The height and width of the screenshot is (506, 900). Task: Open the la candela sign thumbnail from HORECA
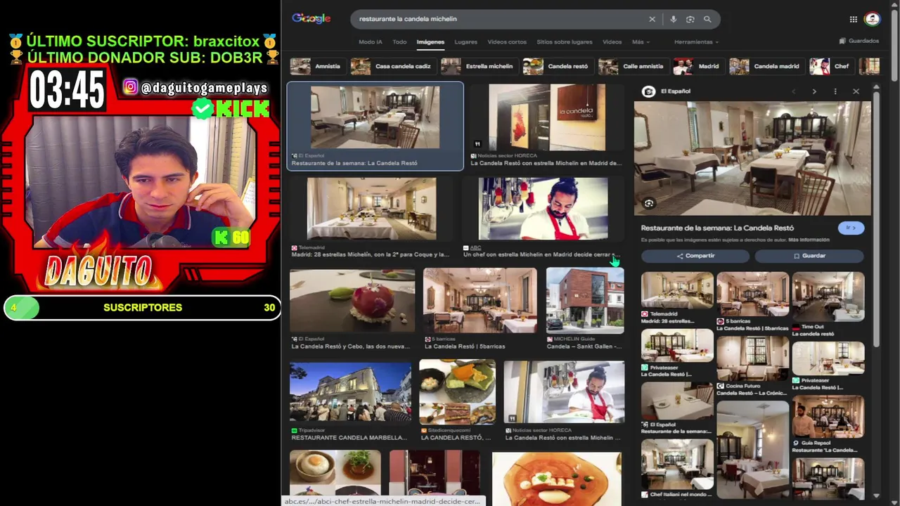(x=547, y=117)
